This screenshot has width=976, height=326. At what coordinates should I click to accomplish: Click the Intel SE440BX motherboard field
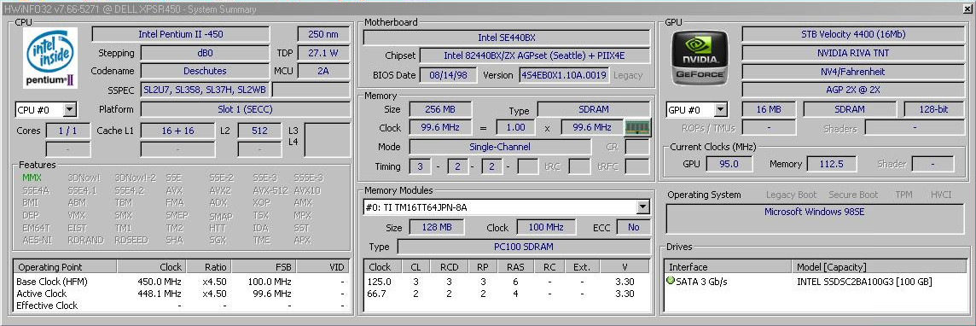(x=507, y=38)
